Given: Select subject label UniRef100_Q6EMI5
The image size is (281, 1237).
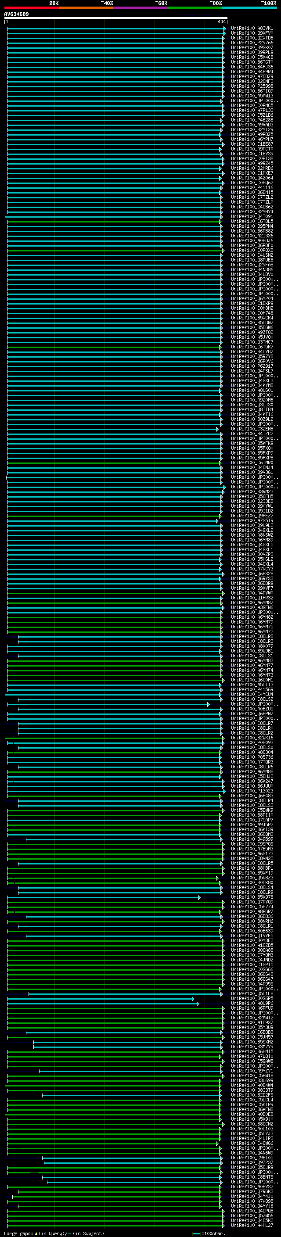Looking at the screenshot, I should pos(252,192).
